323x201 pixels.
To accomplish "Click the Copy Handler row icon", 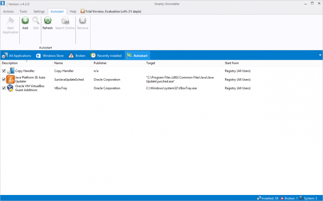I will (11, 71).
